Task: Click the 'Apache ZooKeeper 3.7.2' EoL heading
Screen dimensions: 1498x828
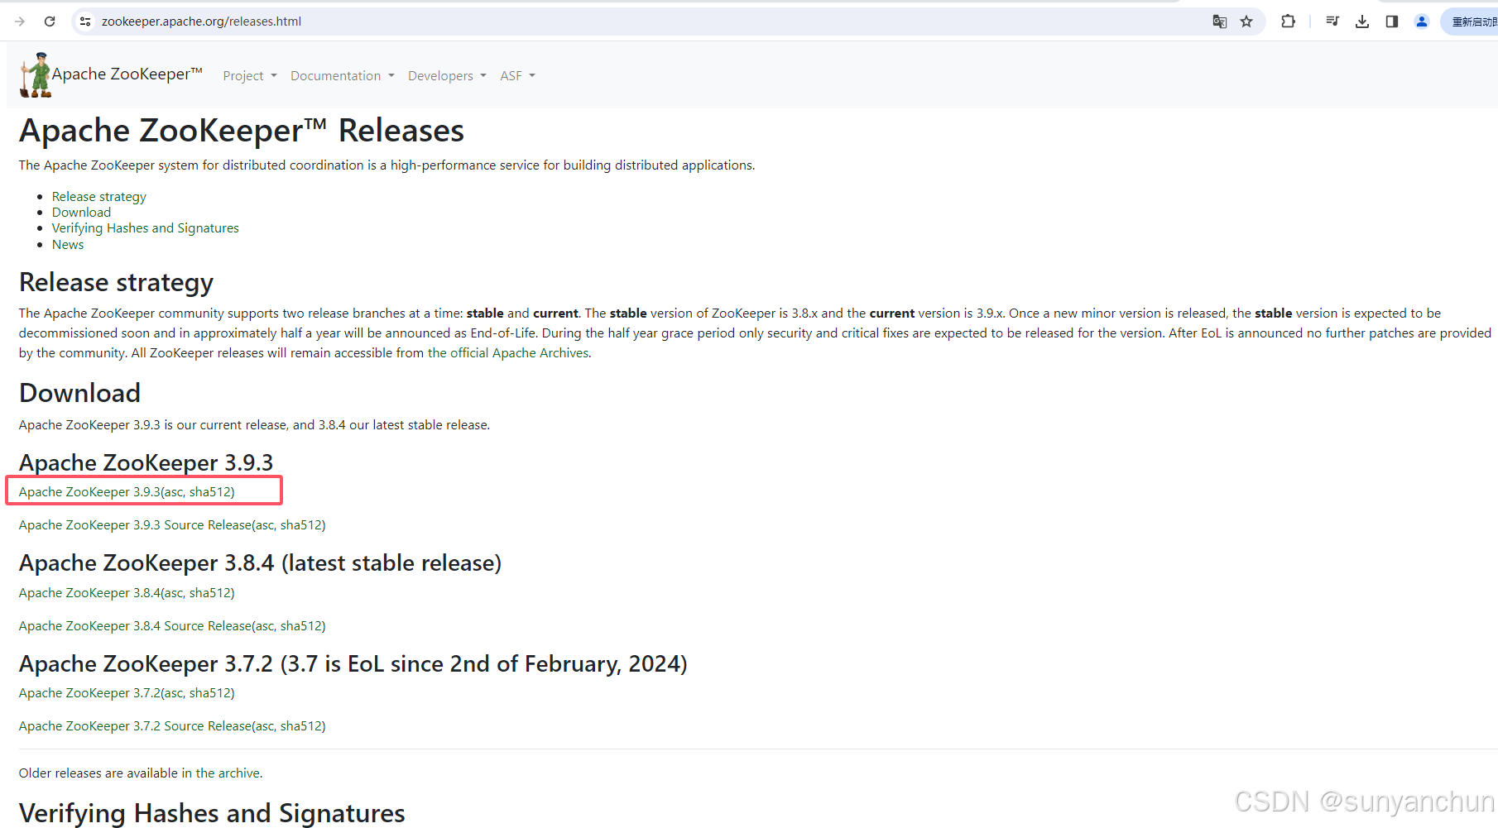Action: [353, 664]
